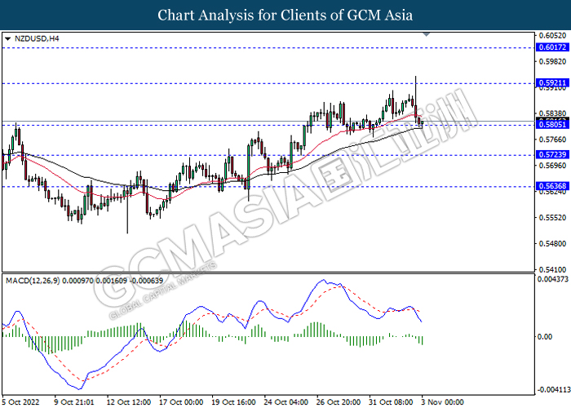Click the 0.58380 price scale value
571x408 pixels.
point(552,113)
